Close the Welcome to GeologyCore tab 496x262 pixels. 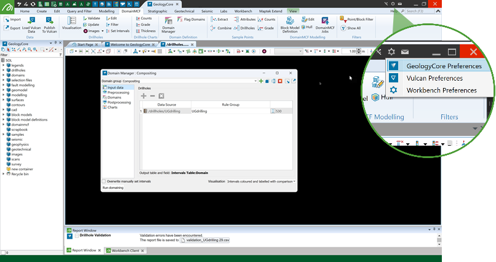[x=153, y=44]
